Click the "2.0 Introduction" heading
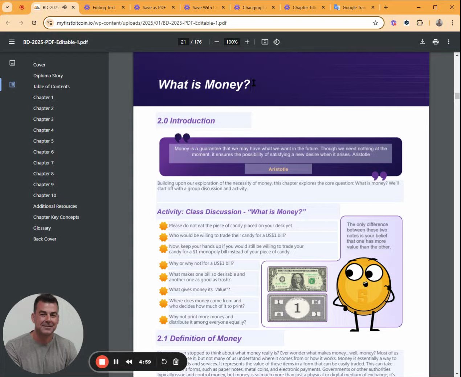This screenshot has width=461, height=377. tap(186, 121)
